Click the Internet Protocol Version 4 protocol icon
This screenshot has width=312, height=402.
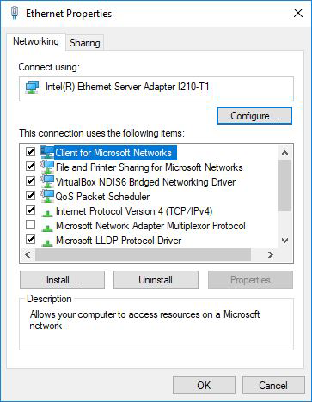[47, 213]
